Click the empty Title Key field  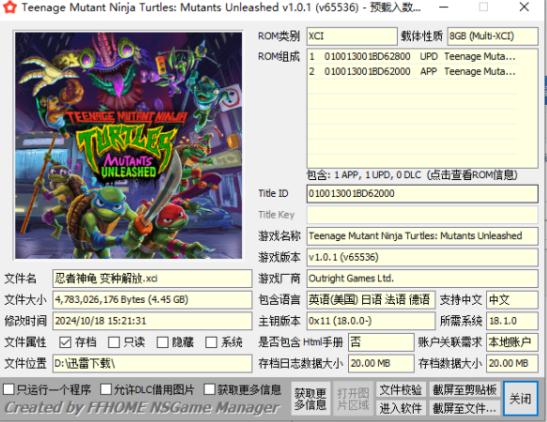(x=422, y=215)
